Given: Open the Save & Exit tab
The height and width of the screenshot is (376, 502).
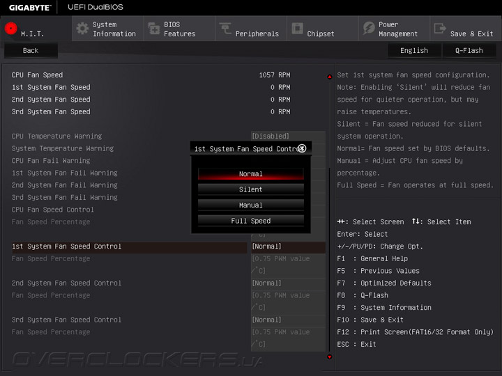Looking at the screenshot, I should tap(466, 29).
